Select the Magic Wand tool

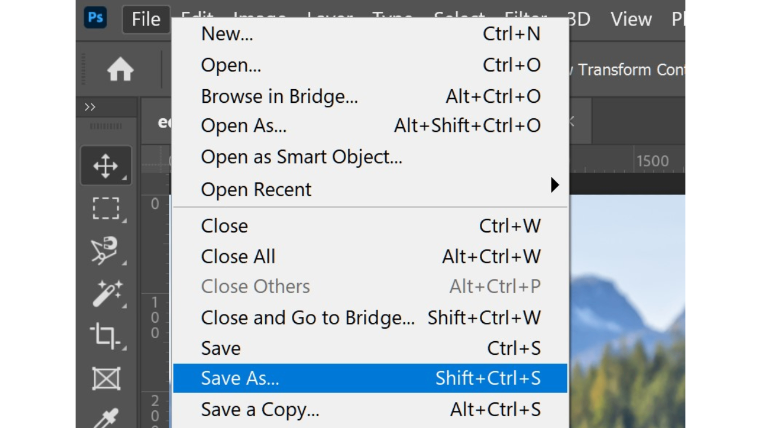tap(106, 293)
